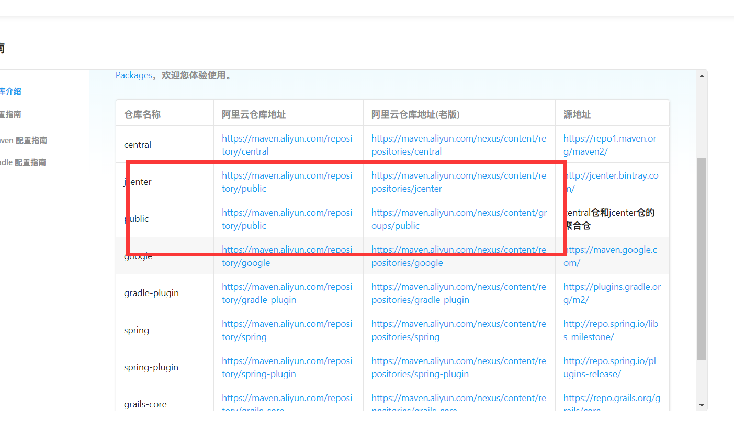
Task: Open the Packages link
Action: [134, 75]
